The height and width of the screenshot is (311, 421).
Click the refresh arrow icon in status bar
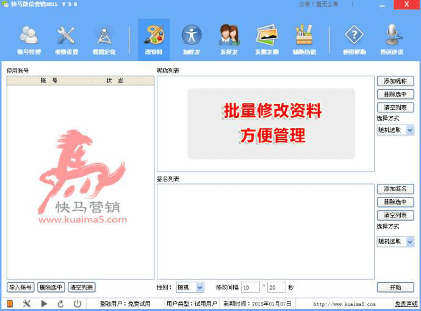(60, 304)
